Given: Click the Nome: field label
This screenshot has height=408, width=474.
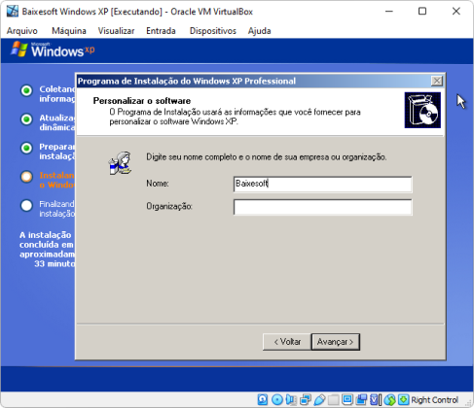Looking at the screenshot, I should [158, 184].
